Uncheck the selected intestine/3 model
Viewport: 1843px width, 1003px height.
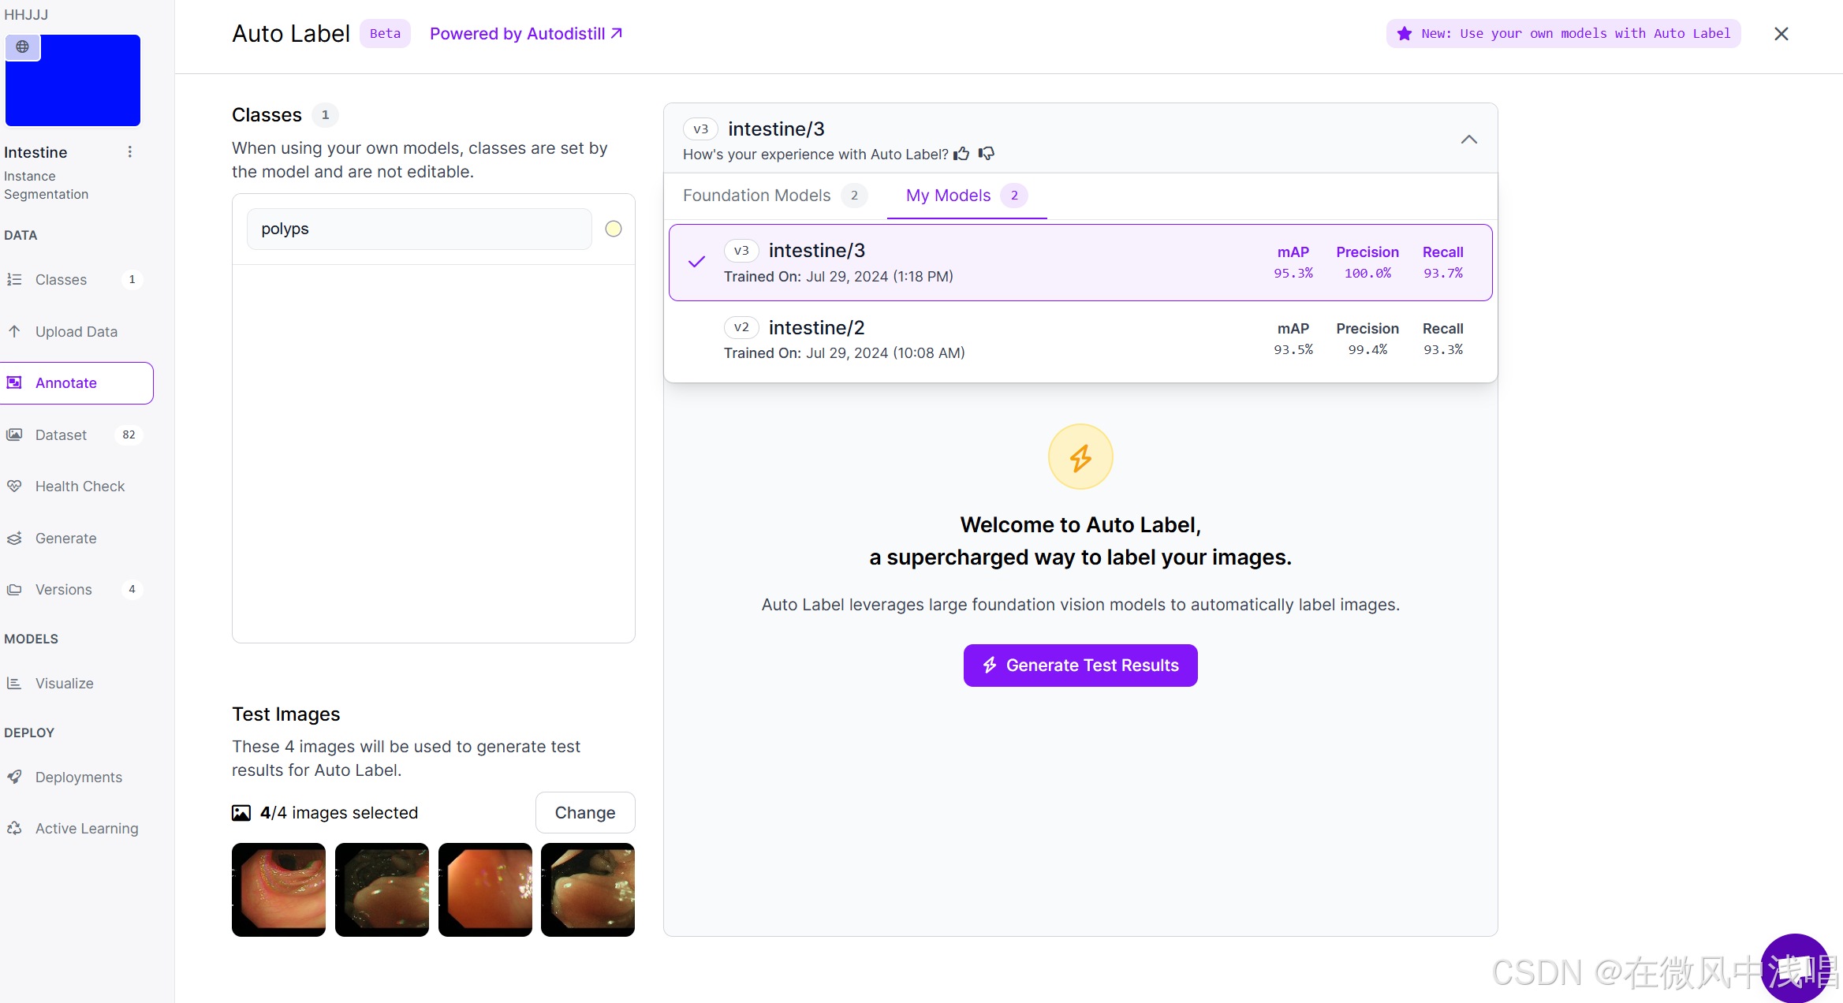click(x=696, y=261)
